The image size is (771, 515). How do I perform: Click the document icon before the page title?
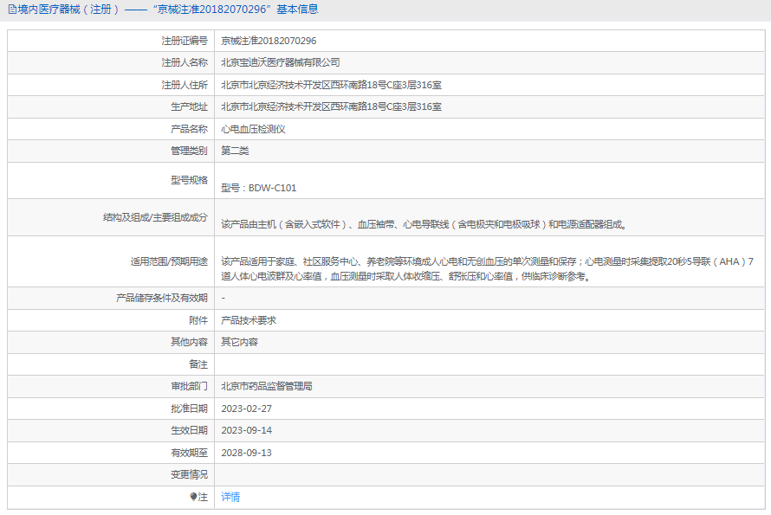click(x=12, y=10)
